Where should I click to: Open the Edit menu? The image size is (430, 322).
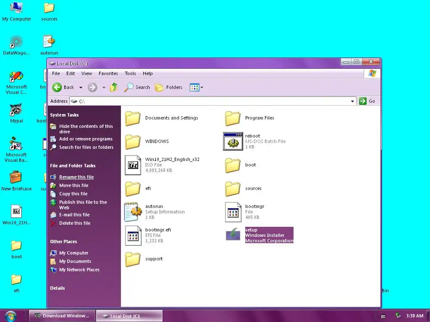click(x=71, y=73)
